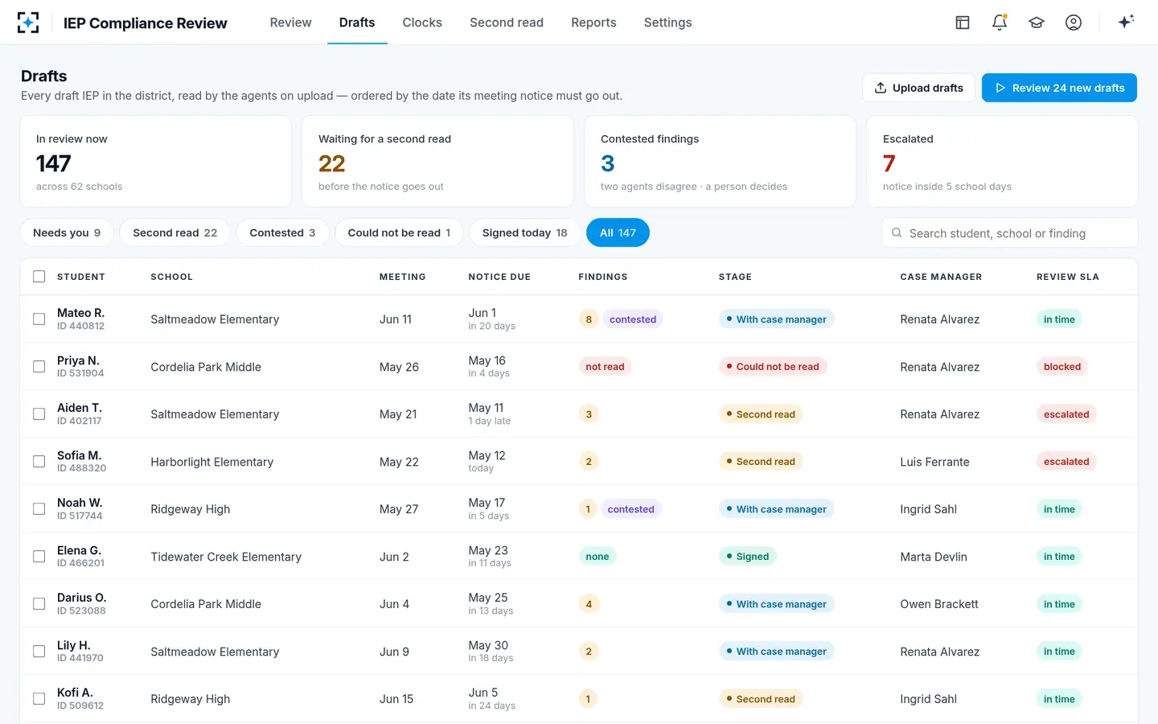Click case manager Owen Brackett
Screen dimensions: 1158x724
tap(939, 604)
